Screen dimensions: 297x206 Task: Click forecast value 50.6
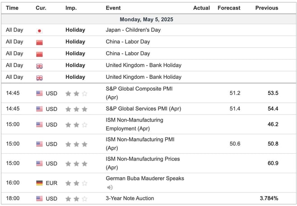pos(235,144)
